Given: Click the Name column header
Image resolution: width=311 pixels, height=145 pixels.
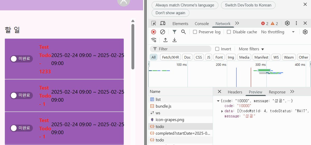Looking at the screenshot, I should coord(180,92).
